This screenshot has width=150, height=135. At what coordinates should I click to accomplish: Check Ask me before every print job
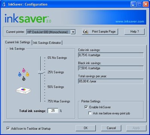point(90,113)
